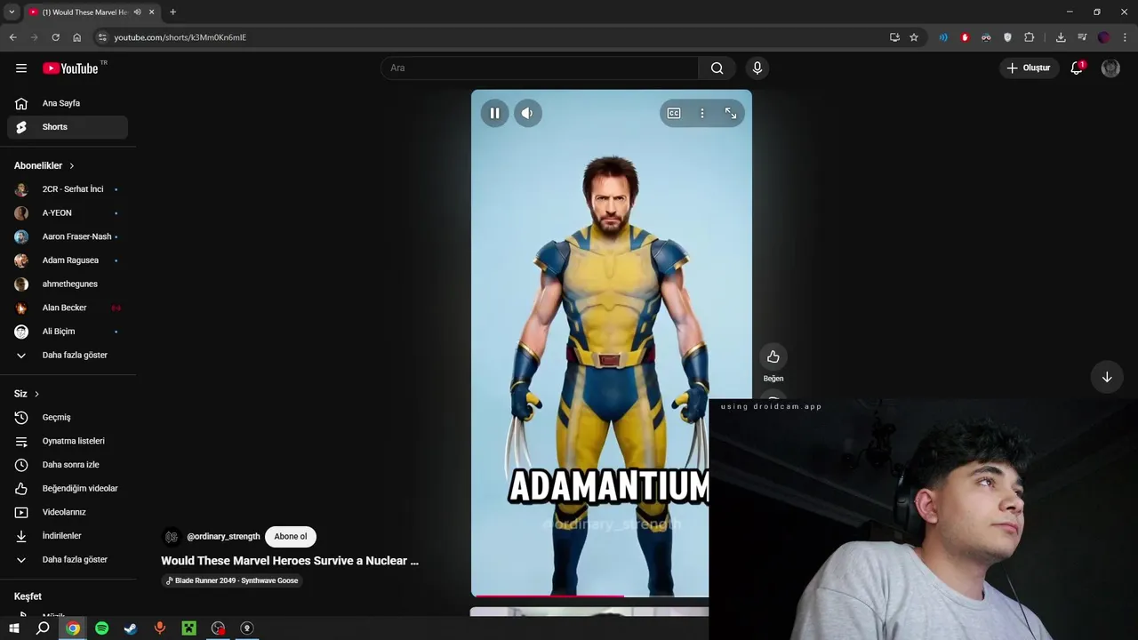This screenshot has height=640, width=1138.
Task: Open Adam Ragusea channel
Action: pos(68,260)
